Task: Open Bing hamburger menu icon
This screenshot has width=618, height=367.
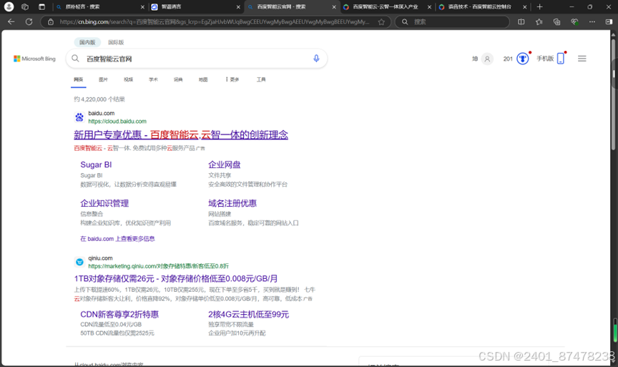Action: (582, 59)
